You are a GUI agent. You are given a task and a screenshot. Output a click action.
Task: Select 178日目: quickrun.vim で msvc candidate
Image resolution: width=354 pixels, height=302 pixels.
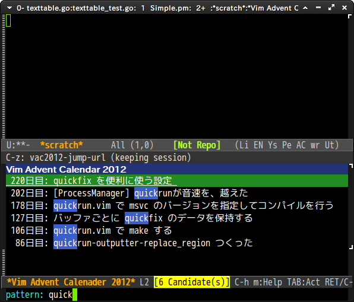coord(177,205)
